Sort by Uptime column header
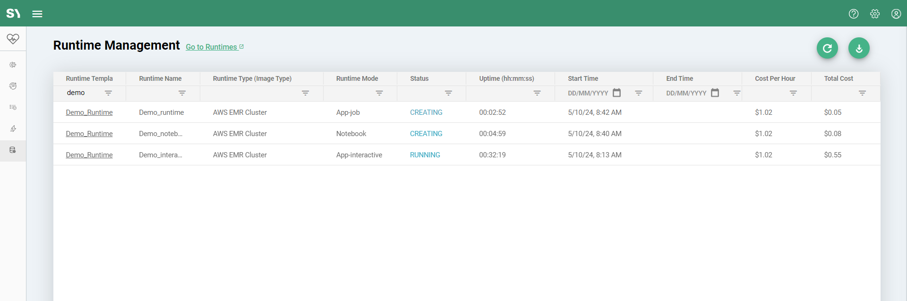The width and height of the screenshot is (907, 301). pos(506,78)
